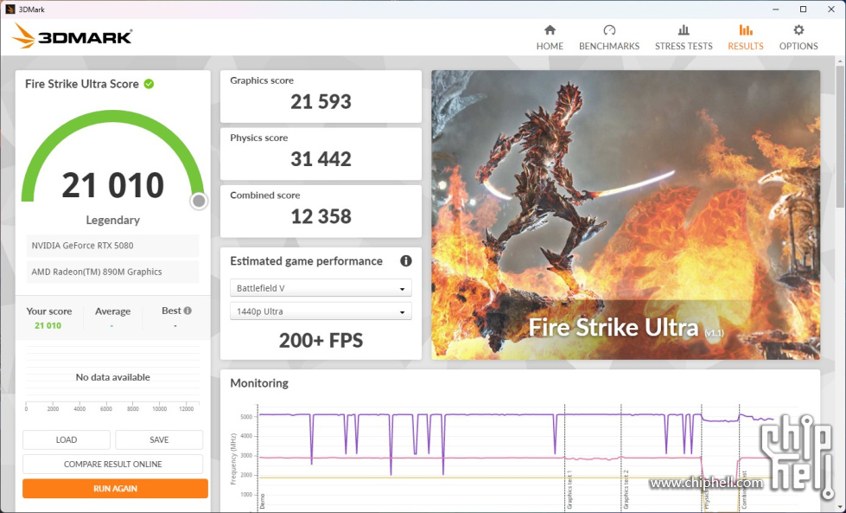The height and width of the screenshot is (513, 846).
Task: Click the green validation checkmark icon
Action: coord(149,84)
